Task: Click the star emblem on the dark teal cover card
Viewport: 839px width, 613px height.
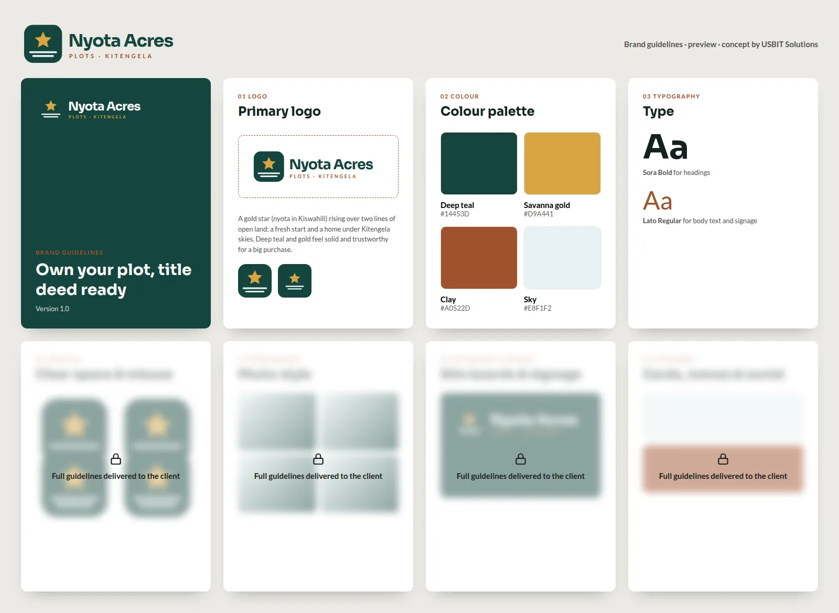Action: point(51,109)
